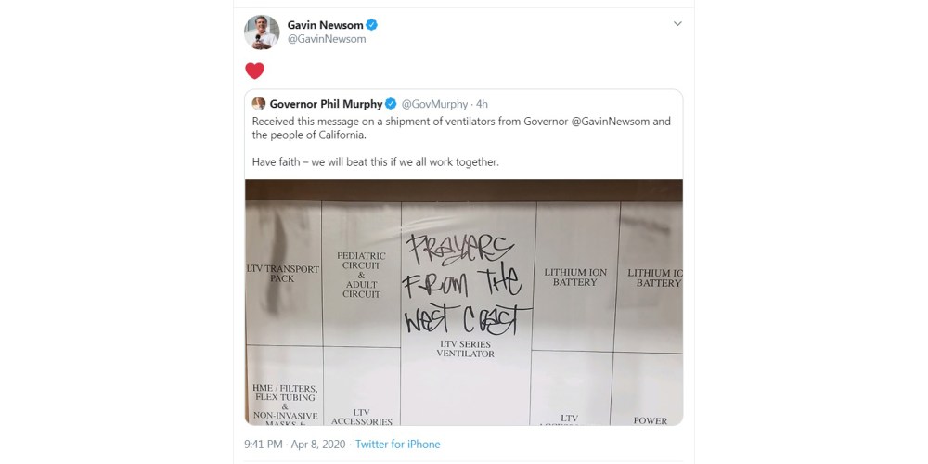The image size is (928, 464).
Task: Click the @GavinNewsom handle under the name
Action: click(327, 39)
